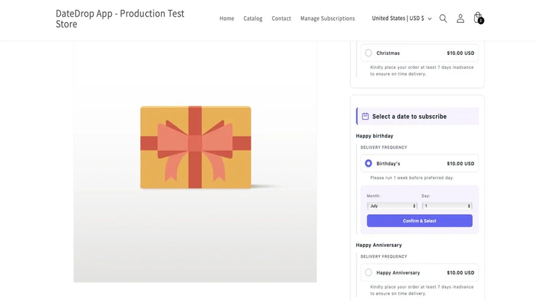Open the search icon in header

(x=443, y=19)
